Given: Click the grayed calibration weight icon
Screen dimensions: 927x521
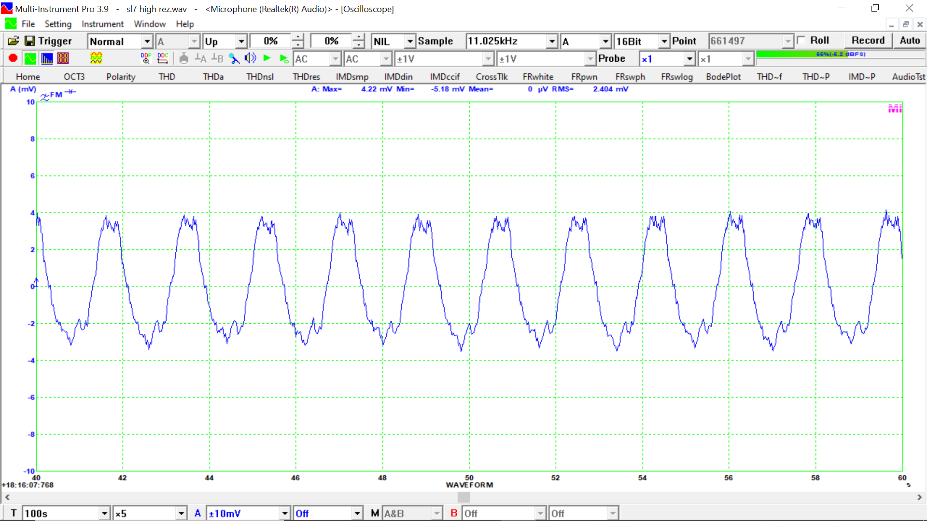Looking at the screenshot, I should pos(183,58).
